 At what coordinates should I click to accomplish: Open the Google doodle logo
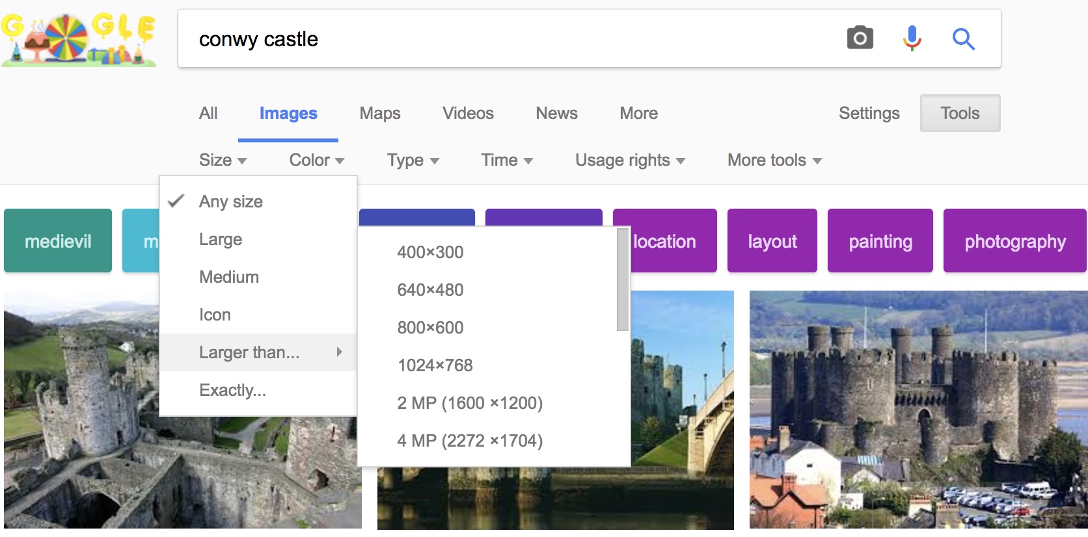click(x=78, y=39)
